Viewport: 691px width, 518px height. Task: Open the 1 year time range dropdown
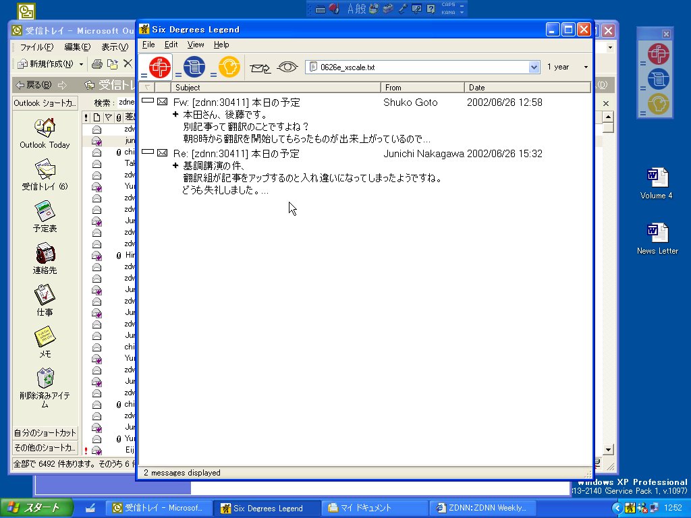click(585, 67)
